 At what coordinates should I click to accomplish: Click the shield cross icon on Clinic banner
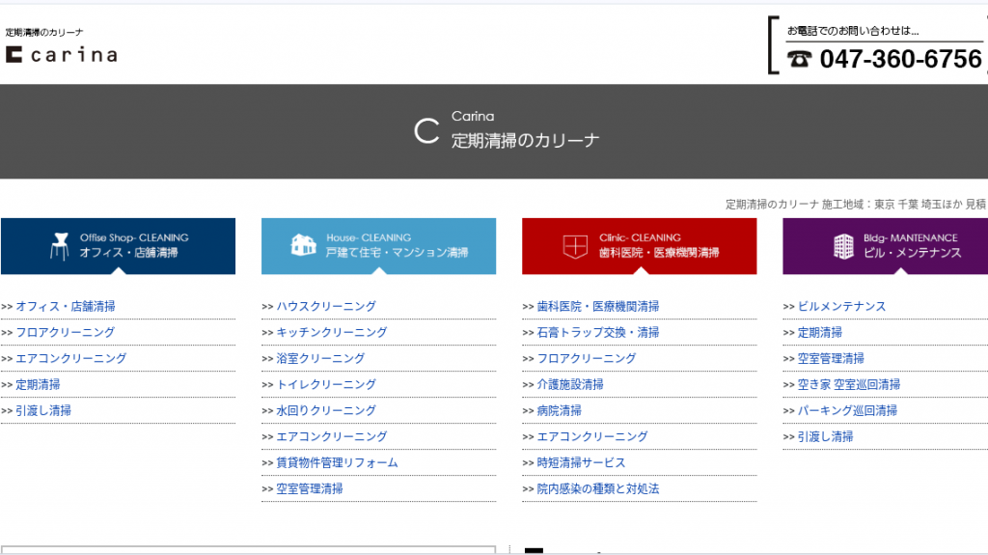click(x=575, y=246)
